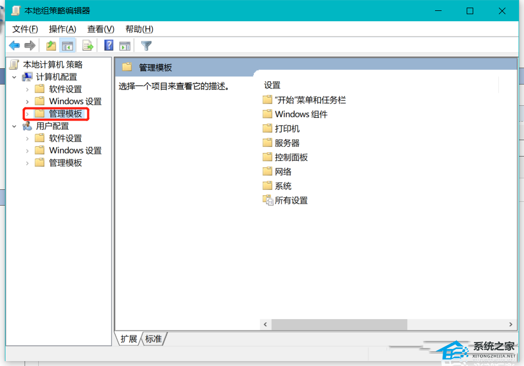Image resolution: width=524 pixels, height=366 pixels.
Task: Click the export list toolbar icon
Action: tap(88, 45)
